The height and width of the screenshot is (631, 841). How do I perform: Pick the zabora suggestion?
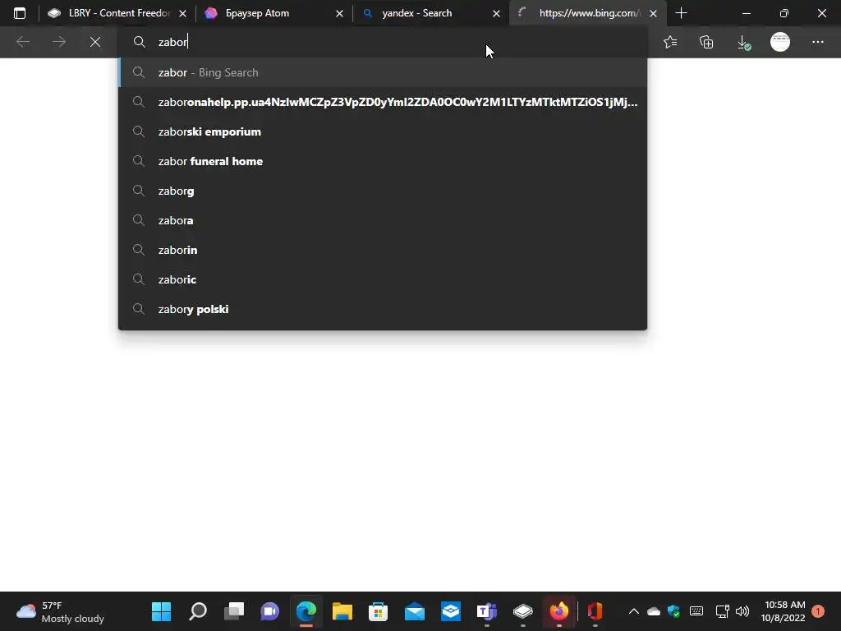(x=383, y=220)
